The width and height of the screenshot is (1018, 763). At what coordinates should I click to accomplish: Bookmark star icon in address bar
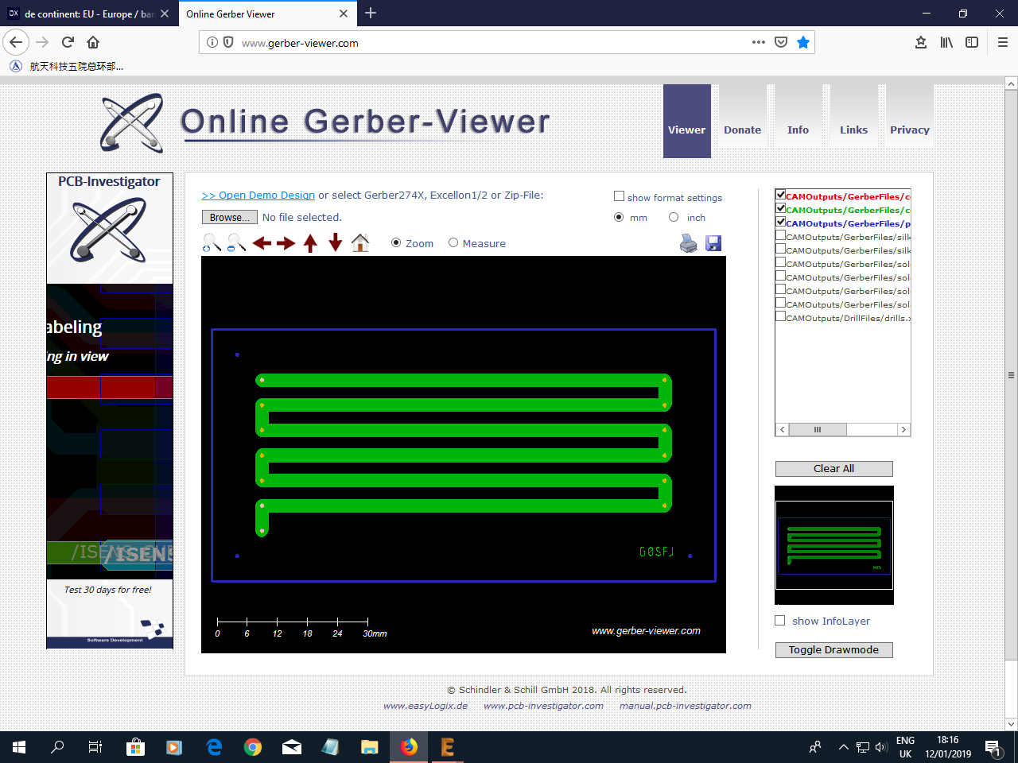(803, 42)
